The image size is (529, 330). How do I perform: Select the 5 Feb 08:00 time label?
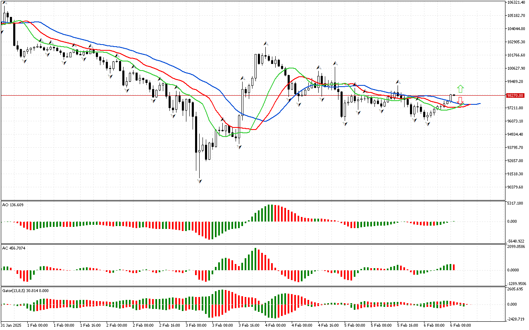[381, 325]
